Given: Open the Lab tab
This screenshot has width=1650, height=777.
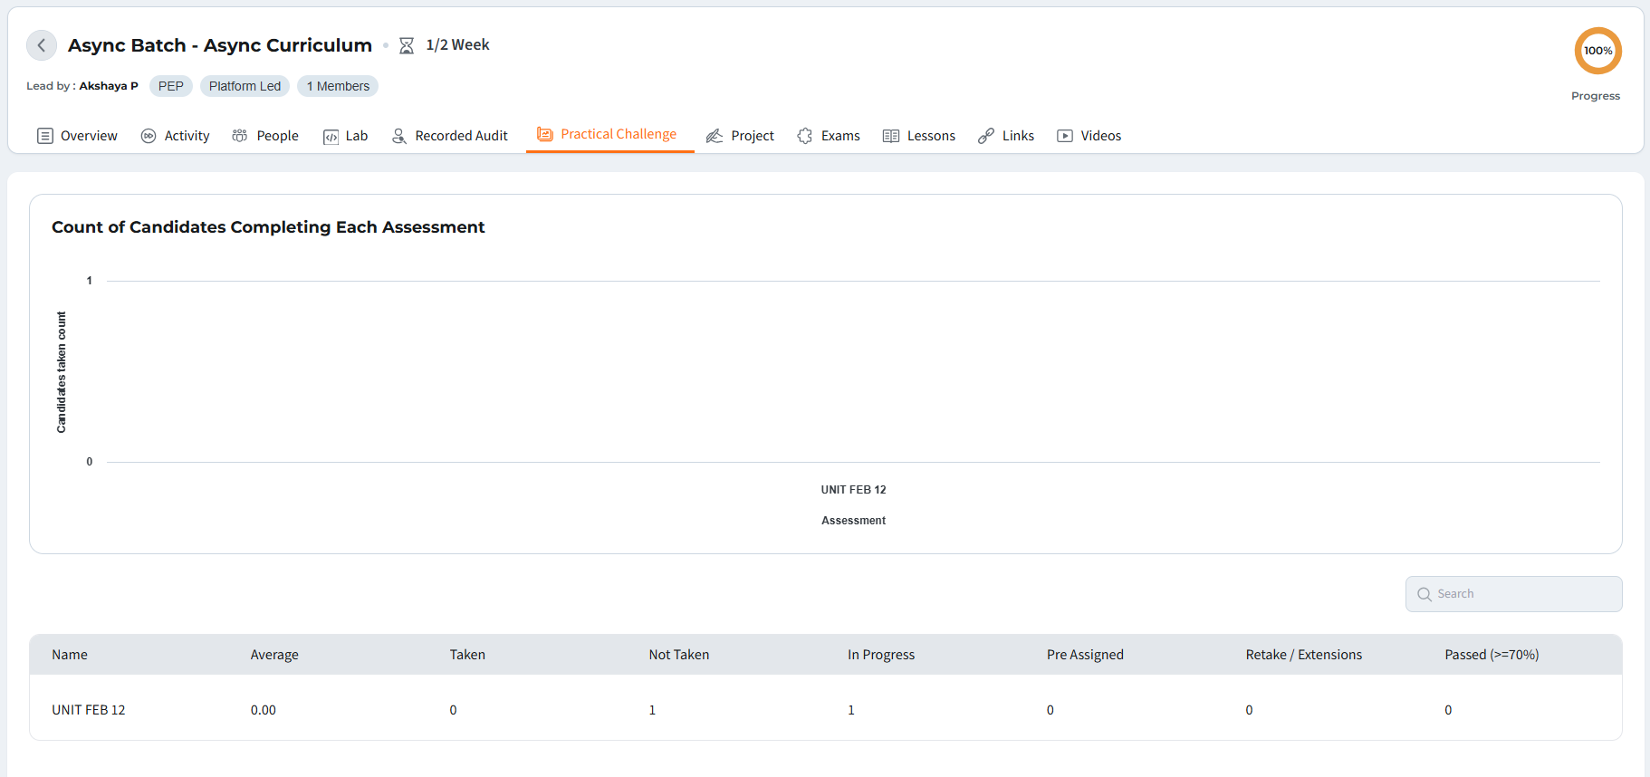Looking at the screenshot, I should 346,136.
